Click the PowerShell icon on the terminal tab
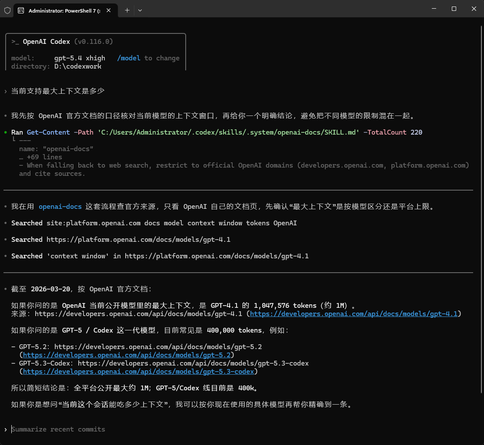Screen dimensions: 484x445 21,10
